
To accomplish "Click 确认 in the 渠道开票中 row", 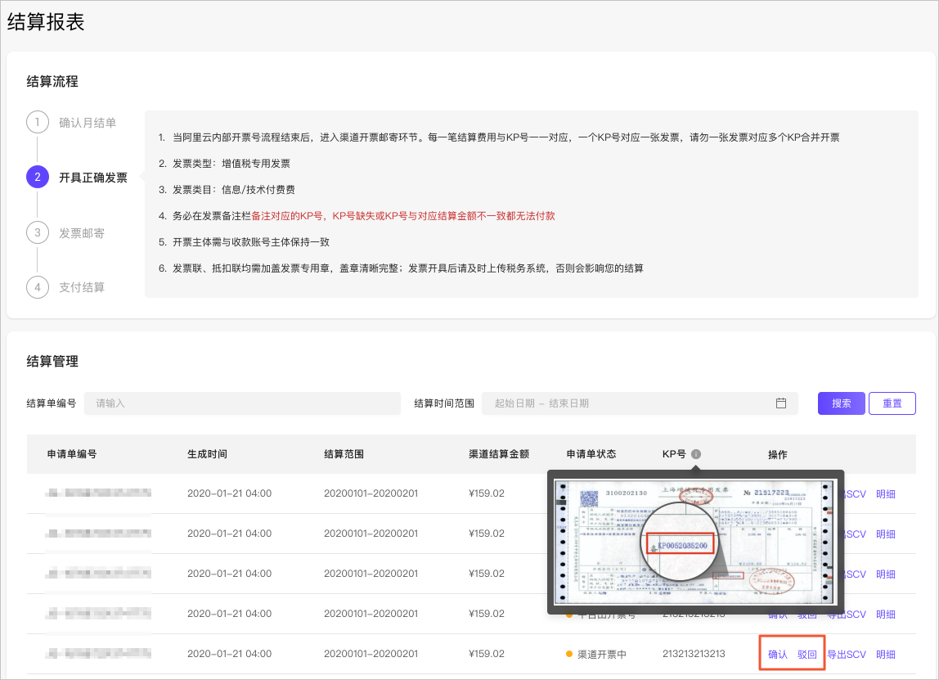I will point(777,655).
